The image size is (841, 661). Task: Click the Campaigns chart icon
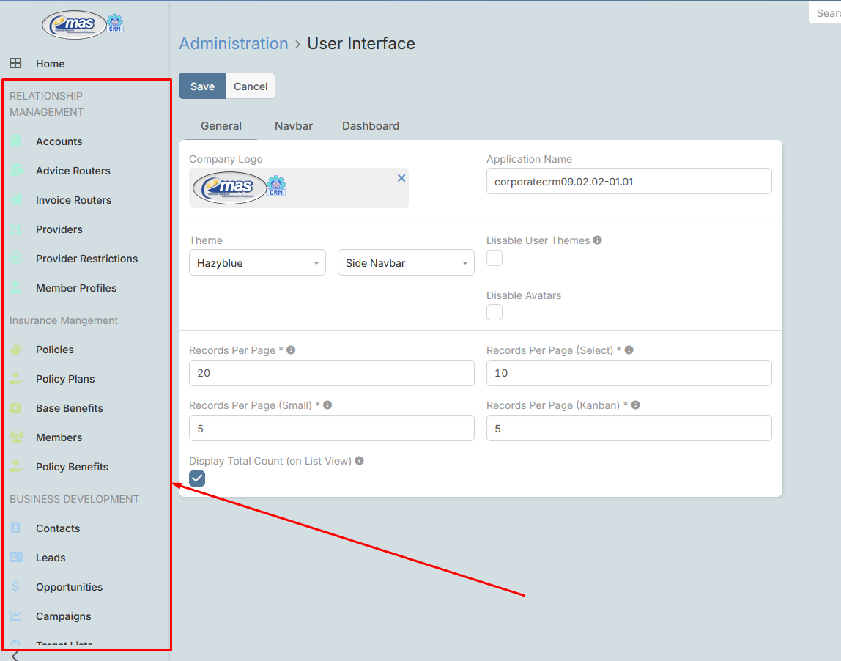click(x=16, y=616)
